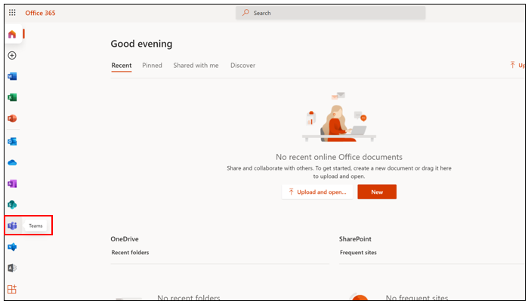Open OneDrive cloud icon in sidebar
Viewport: 528px width, 304px height.
click(x=12, y=162)
